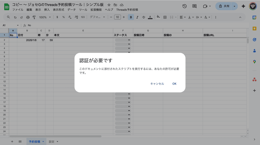The image size is (260, 145).
Task: Star this spreadsheet document
Action: click(109, 5)
